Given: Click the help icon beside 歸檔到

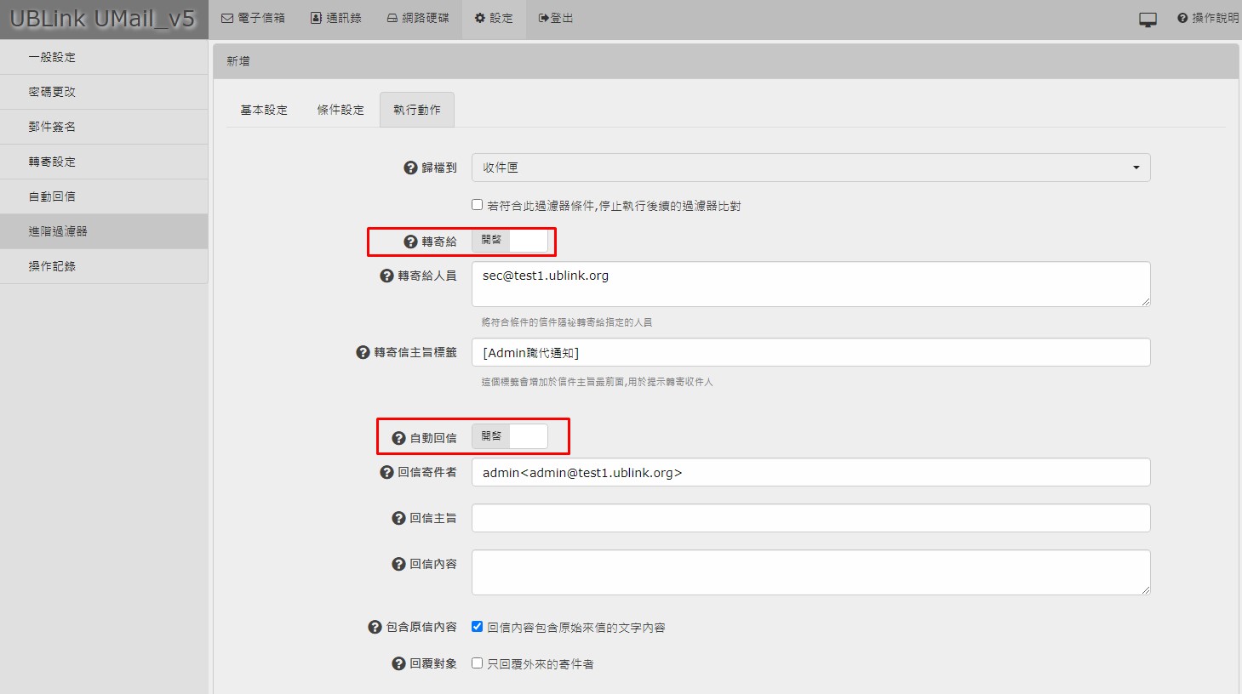Looking at the screenshot, I should click(410, 168).
